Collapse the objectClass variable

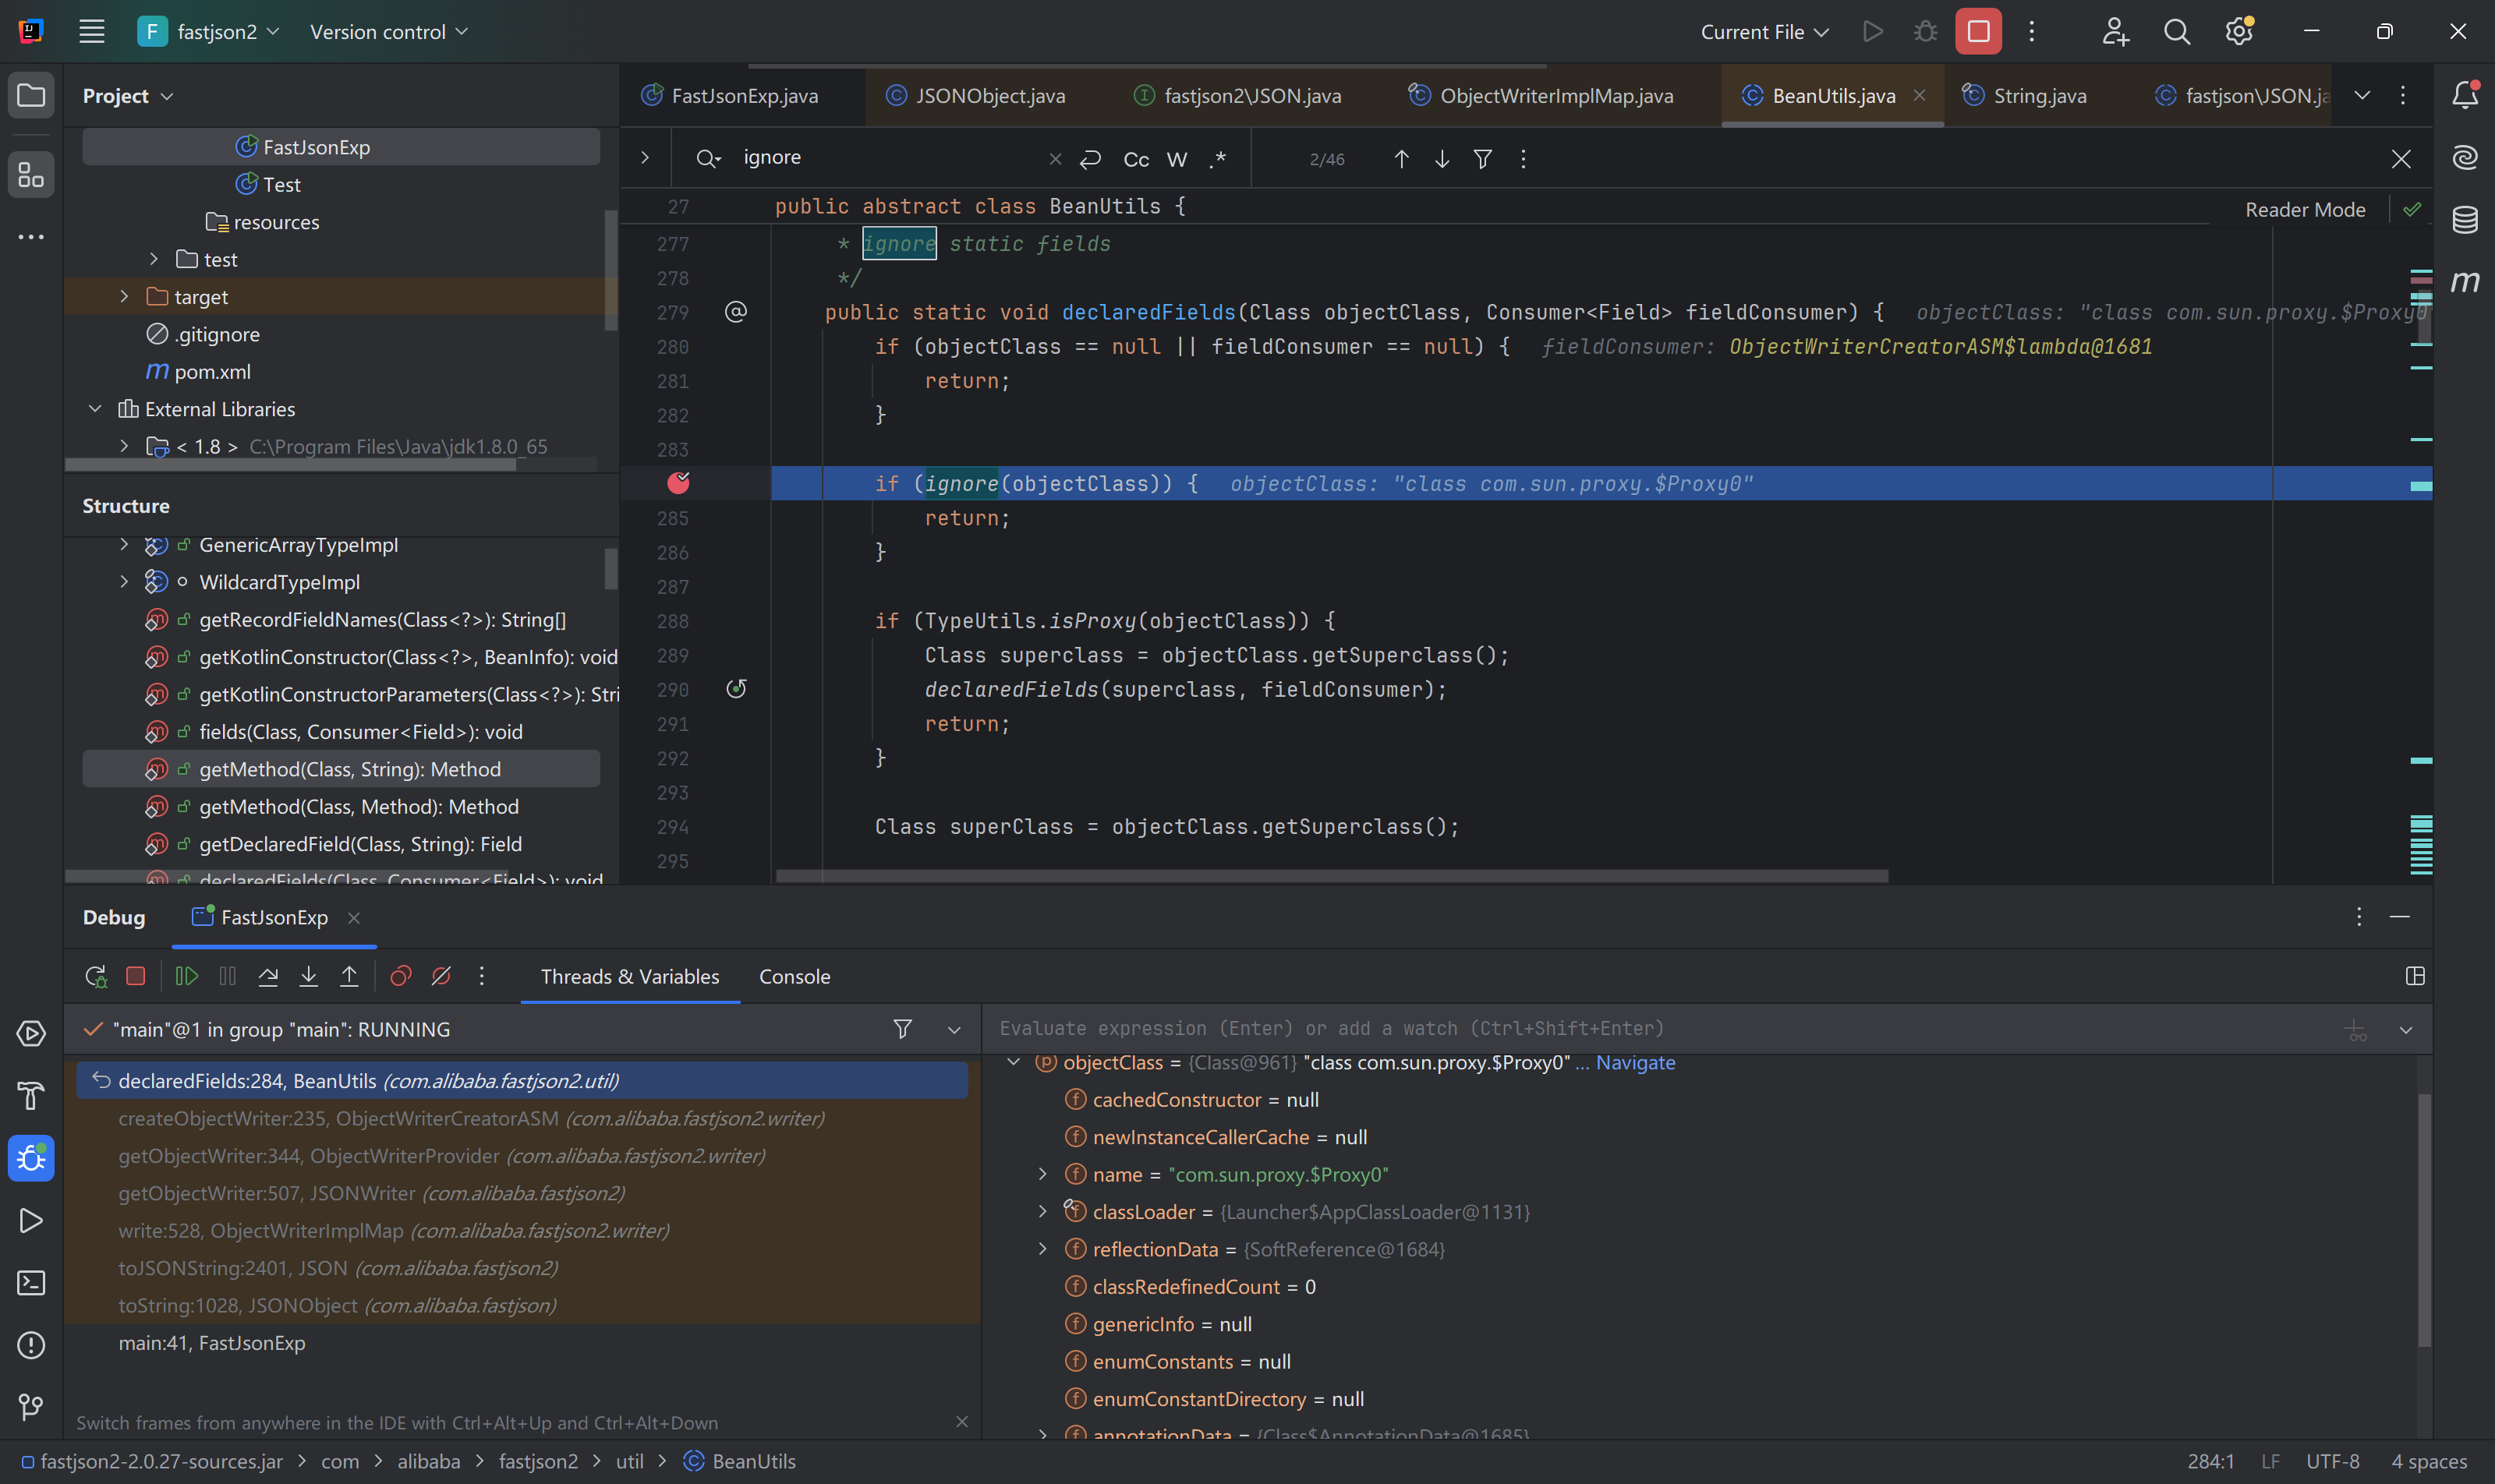[x=1014, y=1062]
